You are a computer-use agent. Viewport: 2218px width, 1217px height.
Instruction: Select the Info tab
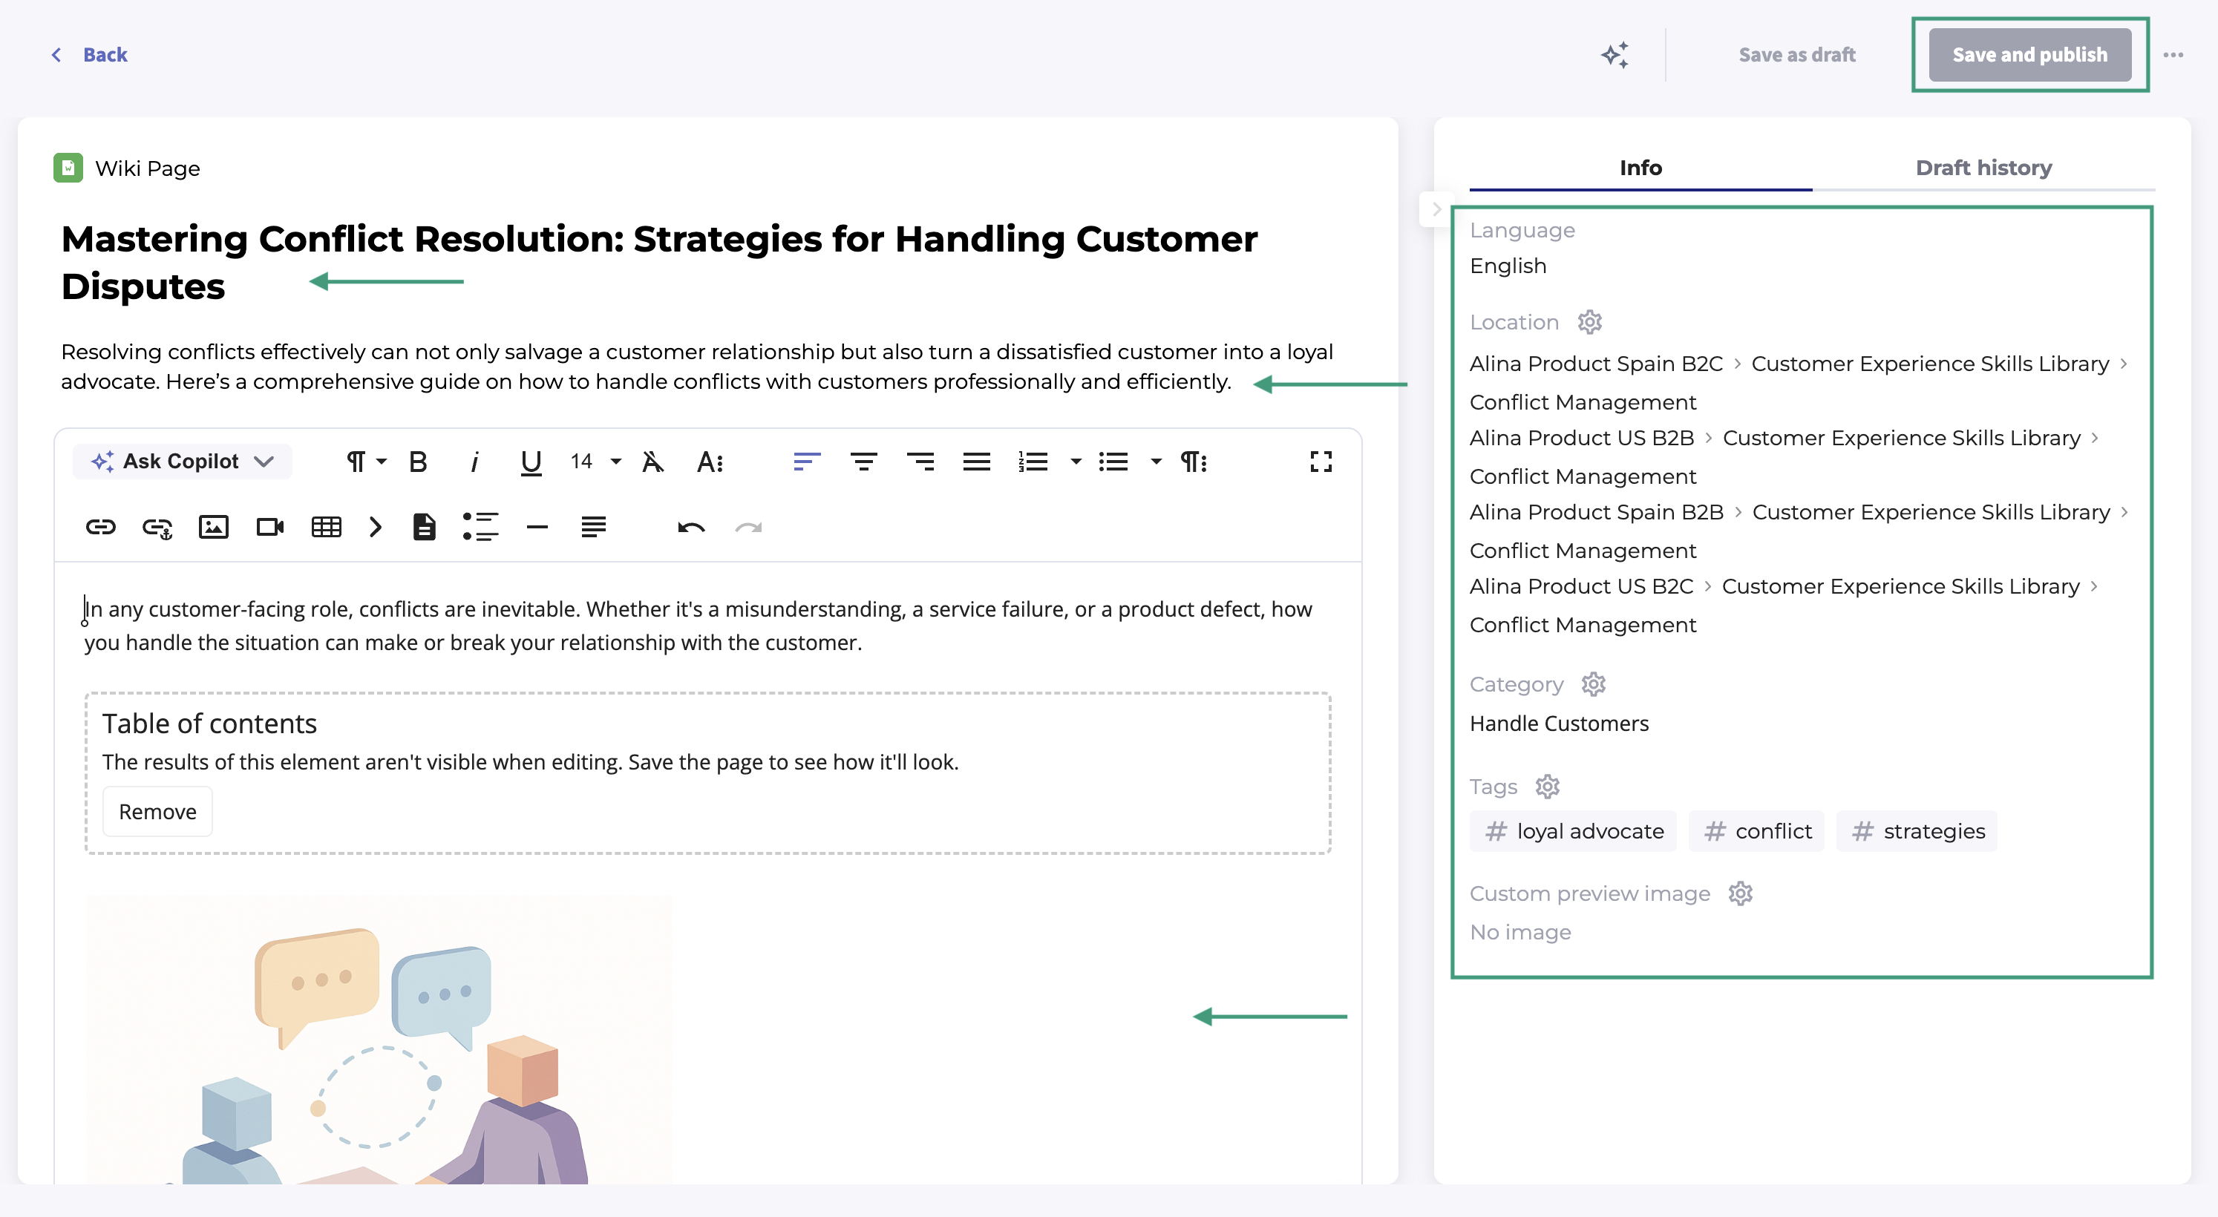1640,168
